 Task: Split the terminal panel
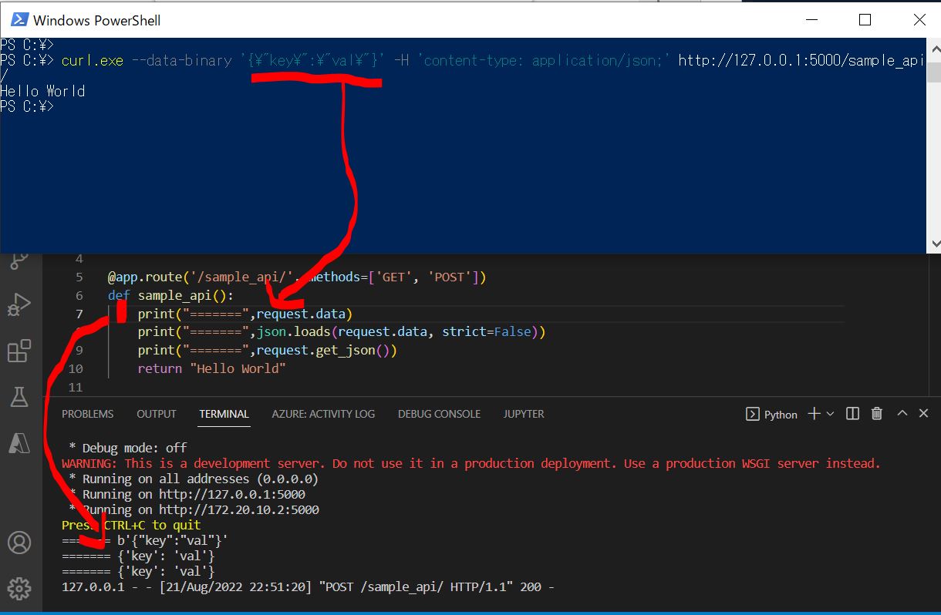coord(852,414)
